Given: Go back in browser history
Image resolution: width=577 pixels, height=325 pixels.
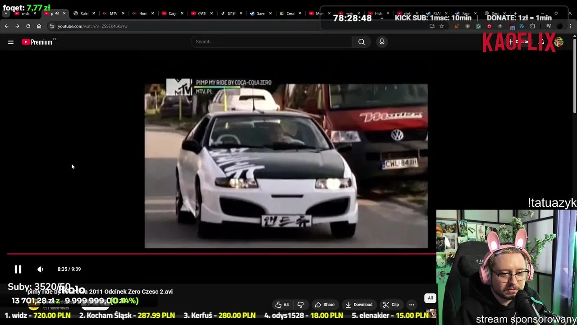Looking at the screenshot, I should tap(6, 26).
